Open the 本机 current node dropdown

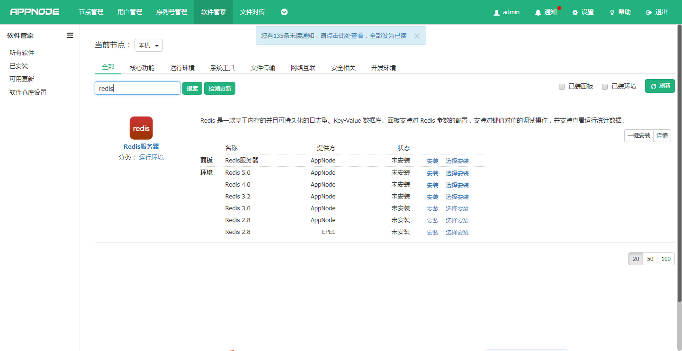pyautogui.click(x=149, y=45)
